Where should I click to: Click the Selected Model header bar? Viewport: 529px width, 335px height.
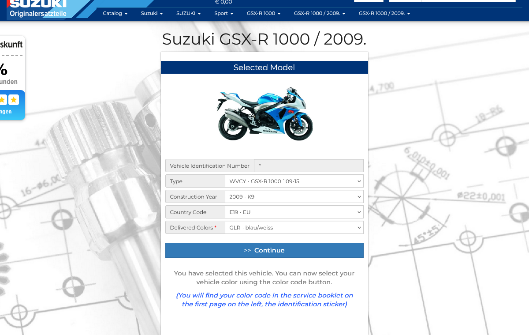tap(264, 68)
